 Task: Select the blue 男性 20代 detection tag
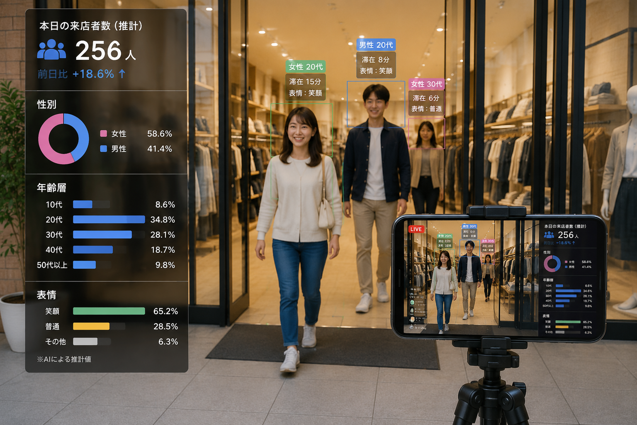click(x=376, y=45)
